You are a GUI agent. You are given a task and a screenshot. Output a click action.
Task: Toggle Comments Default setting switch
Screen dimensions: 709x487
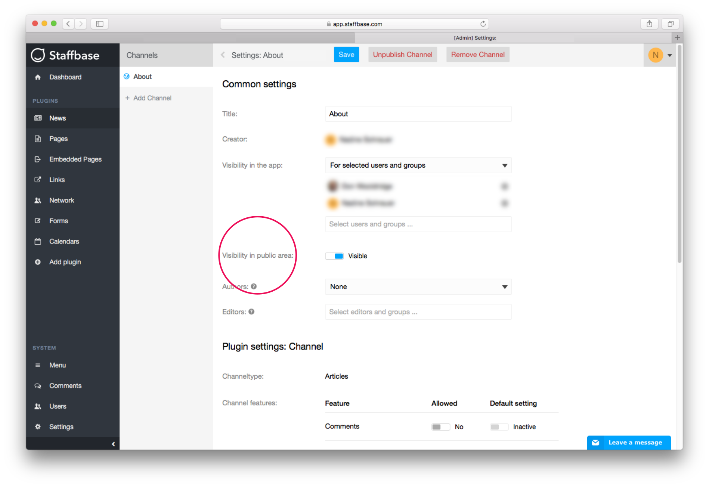point(499,427)
